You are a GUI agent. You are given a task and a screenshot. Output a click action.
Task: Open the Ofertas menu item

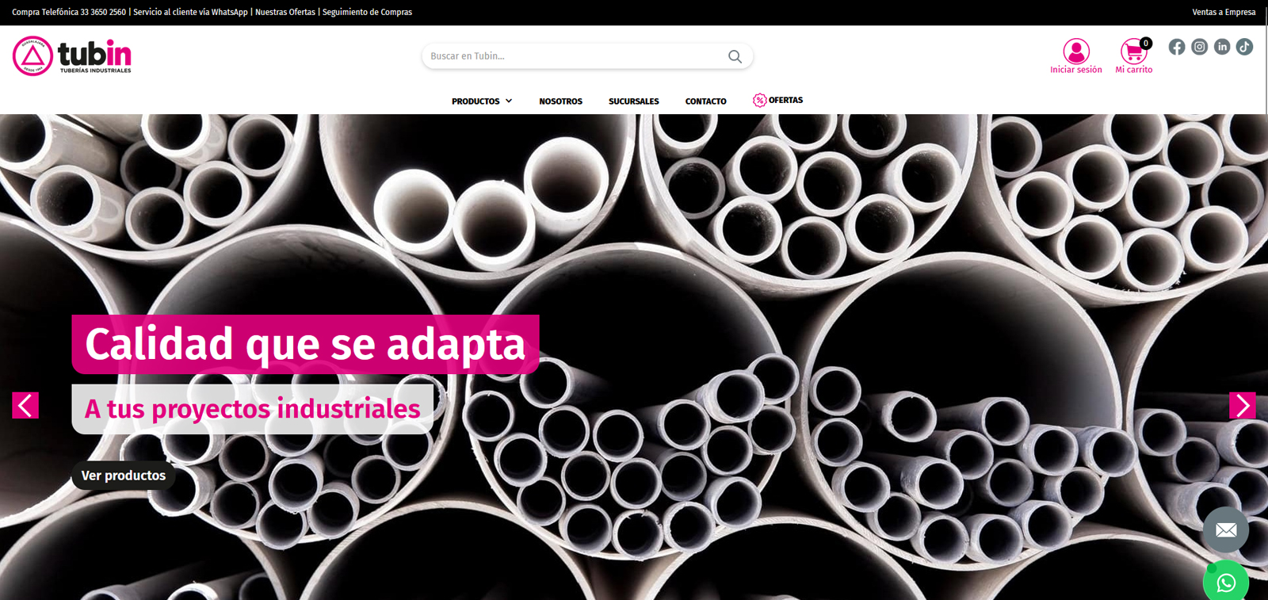click(x=778, y=101)
